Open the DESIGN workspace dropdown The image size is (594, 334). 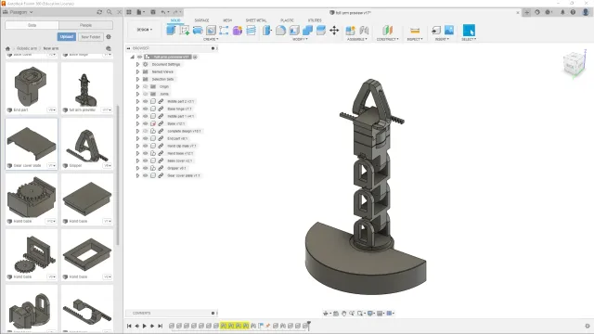coord(145,30)
